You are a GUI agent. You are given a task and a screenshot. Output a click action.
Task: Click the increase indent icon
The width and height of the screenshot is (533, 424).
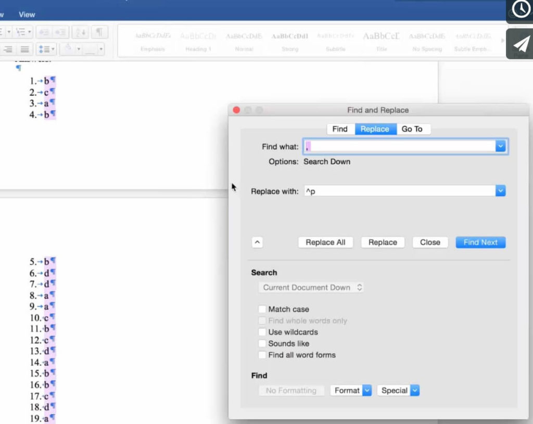coord(60,32)
